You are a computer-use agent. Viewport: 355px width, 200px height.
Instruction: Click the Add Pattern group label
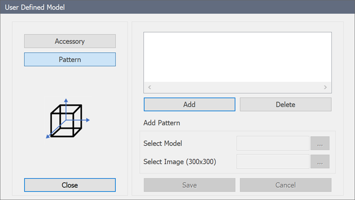pos(162,123)
